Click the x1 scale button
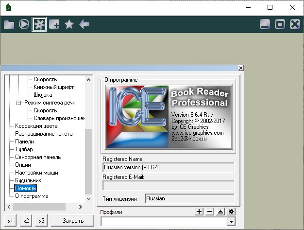 [11, 221]
